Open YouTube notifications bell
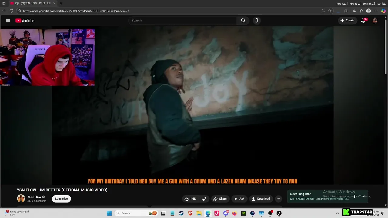388x218 pixels. [363, 21]
